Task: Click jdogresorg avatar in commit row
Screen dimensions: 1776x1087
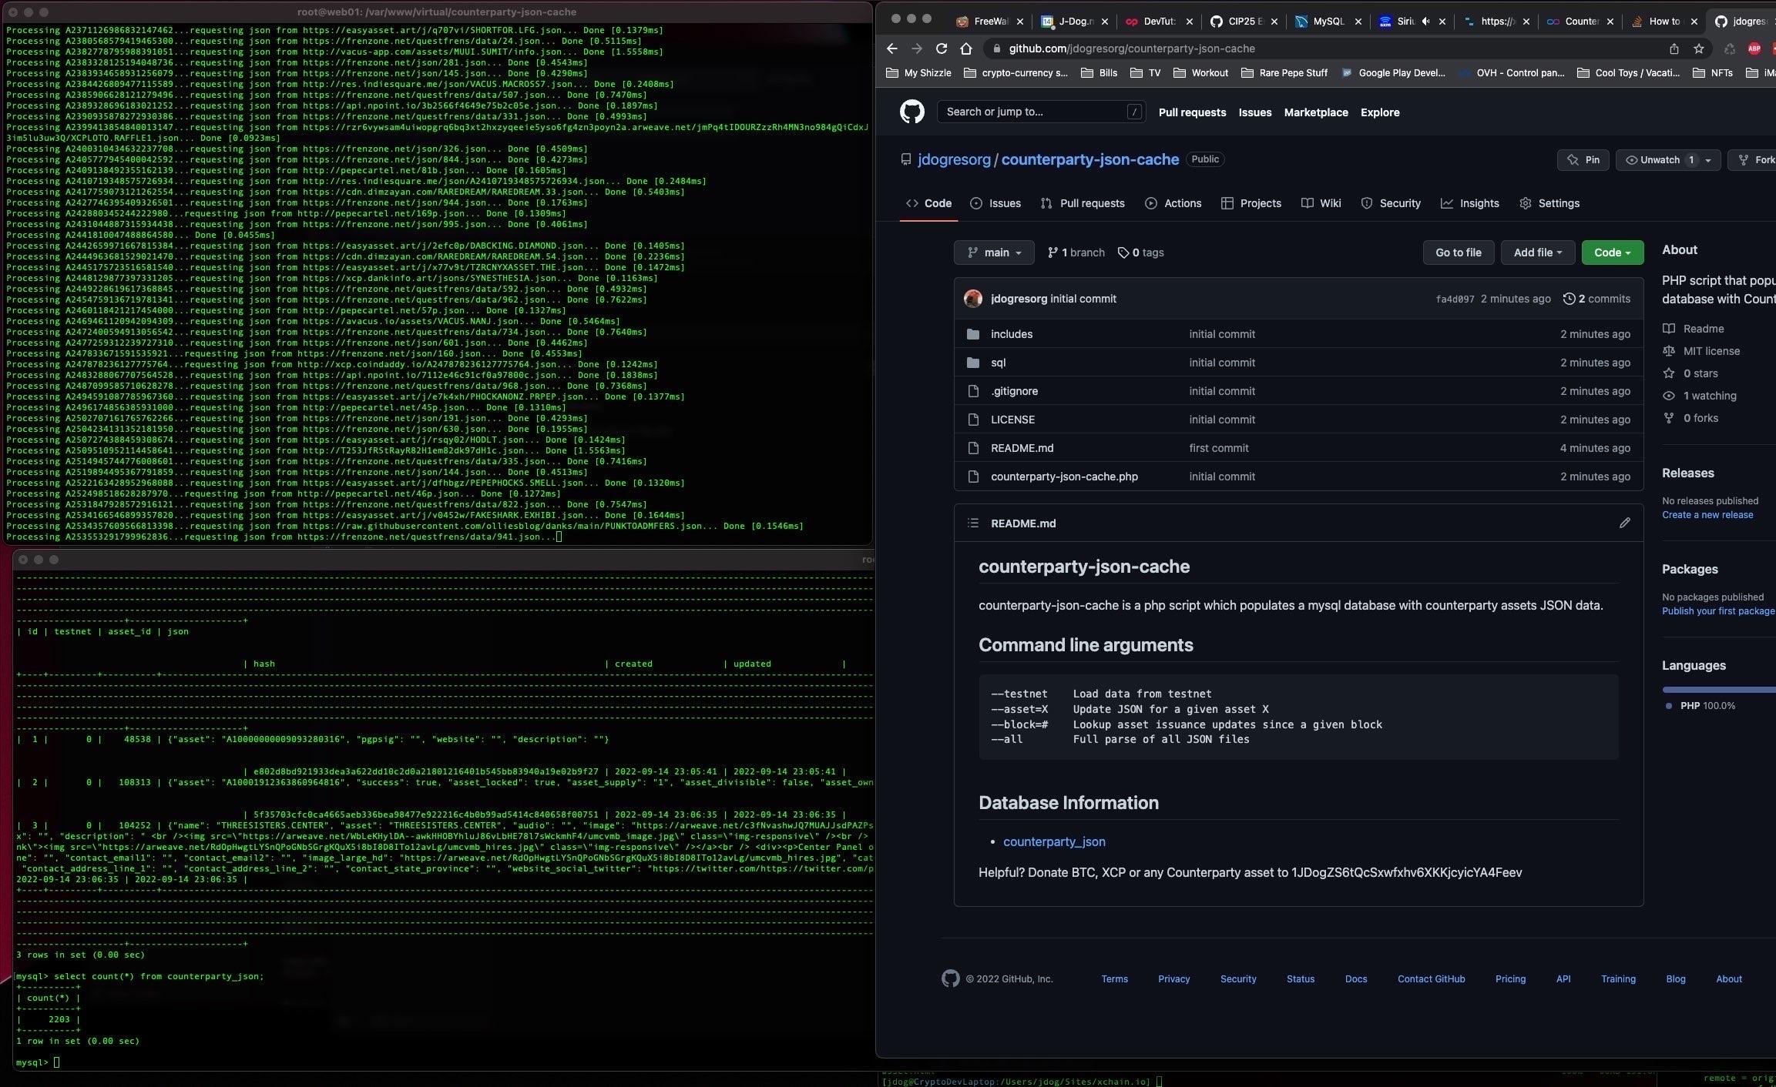Action: tap(973, 299)
